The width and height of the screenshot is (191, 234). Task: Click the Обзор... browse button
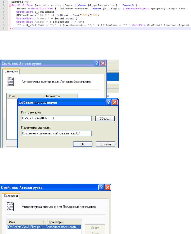point(105,118)
